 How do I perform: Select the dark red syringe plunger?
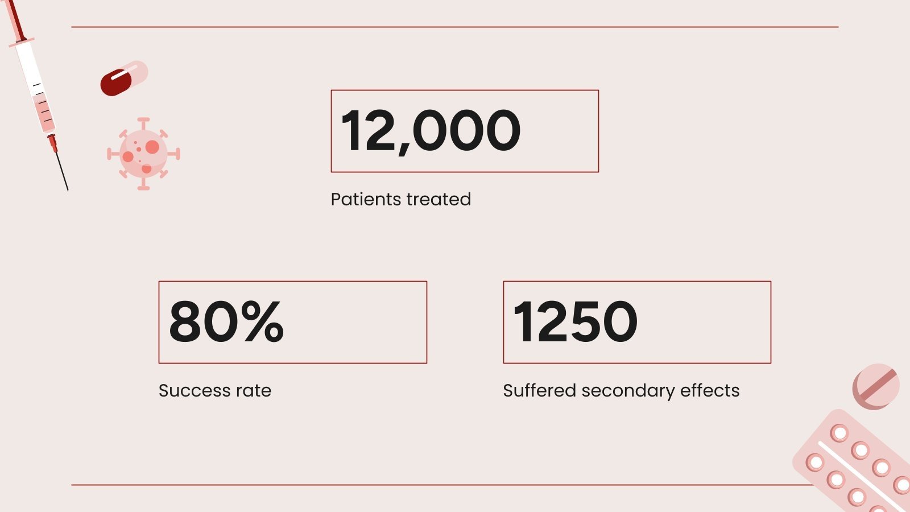[x=15, y=20]
